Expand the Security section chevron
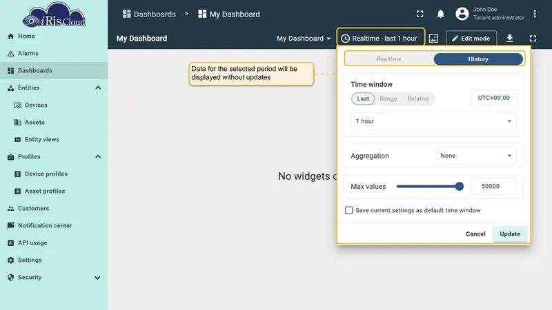This screenshot has height=310, width=552. (x=97, y=278)
